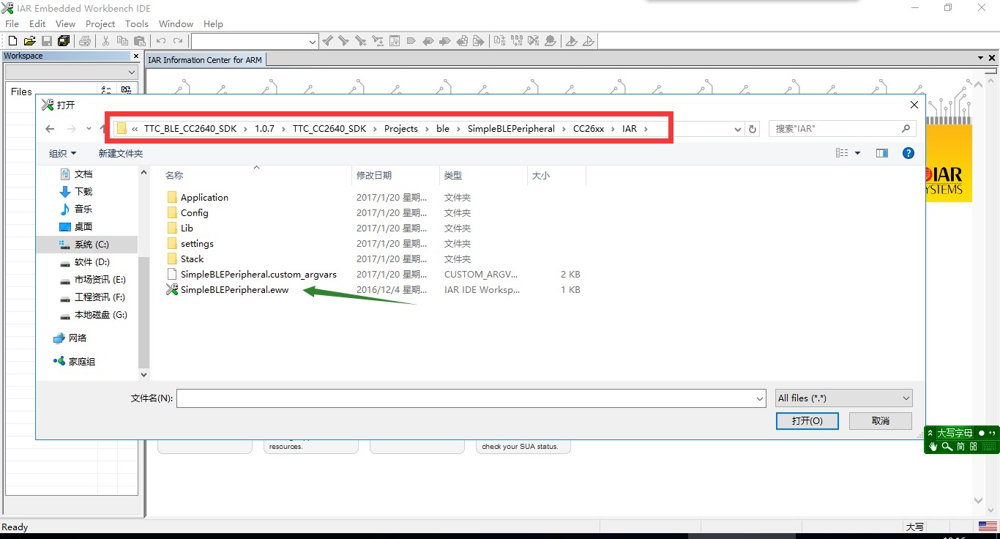Select SimpleBLEPeripheral.eww workspace file
1000x539 pixels.
(x=234, y=290)
